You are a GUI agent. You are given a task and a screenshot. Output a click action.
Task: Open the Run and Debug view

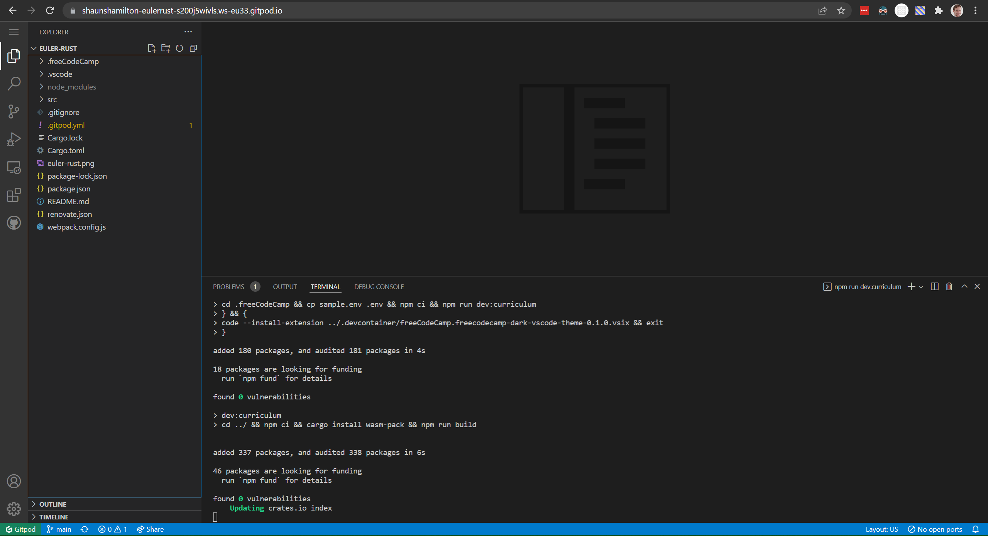point(14,139)
